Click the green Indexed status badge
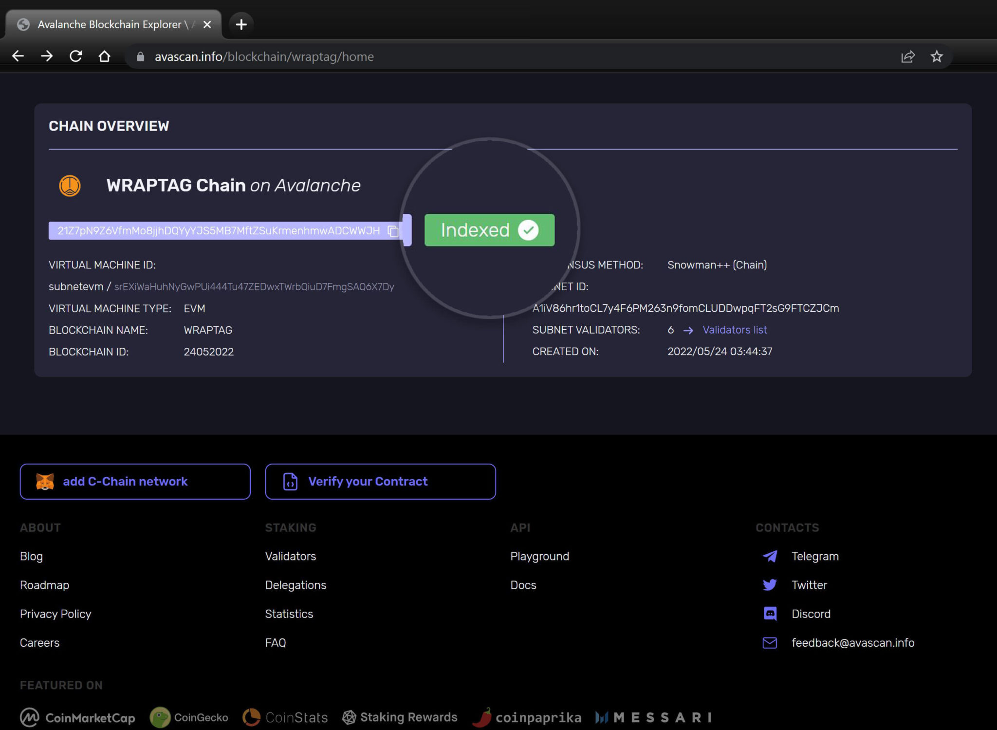The height and width of the screenshot is (730, 997). click(489, 230)
